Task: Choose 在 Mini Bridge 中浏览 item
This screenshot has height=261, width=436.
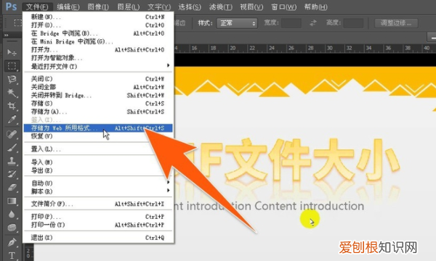Action: [98, 41]
